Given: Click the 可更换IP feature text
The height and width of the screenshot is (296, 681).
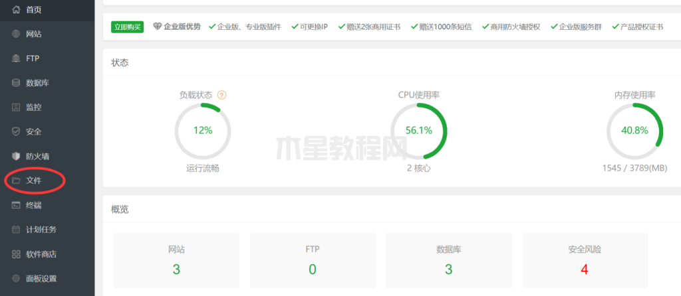Looking at the screenshot, I should point(314,27).
